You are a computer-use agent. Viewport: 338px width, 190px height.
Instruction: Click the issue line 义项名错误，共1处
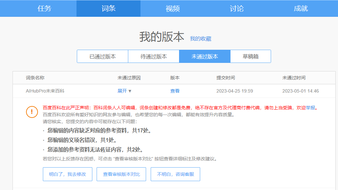coord(82,140)
